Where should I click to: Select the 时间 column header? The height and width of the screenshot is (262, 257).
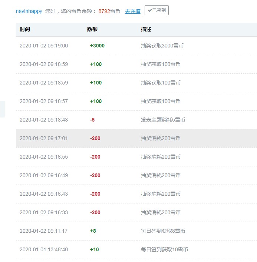25,29
